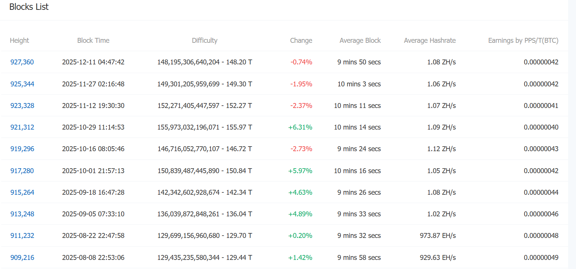576x269 pixels.
Task: Select block height 919,296 link
Action: [22, 149]
